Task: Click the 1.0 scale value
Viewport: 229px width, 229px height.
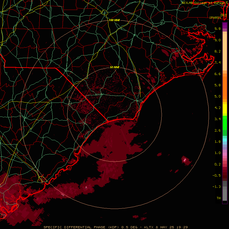Action: 218,153
